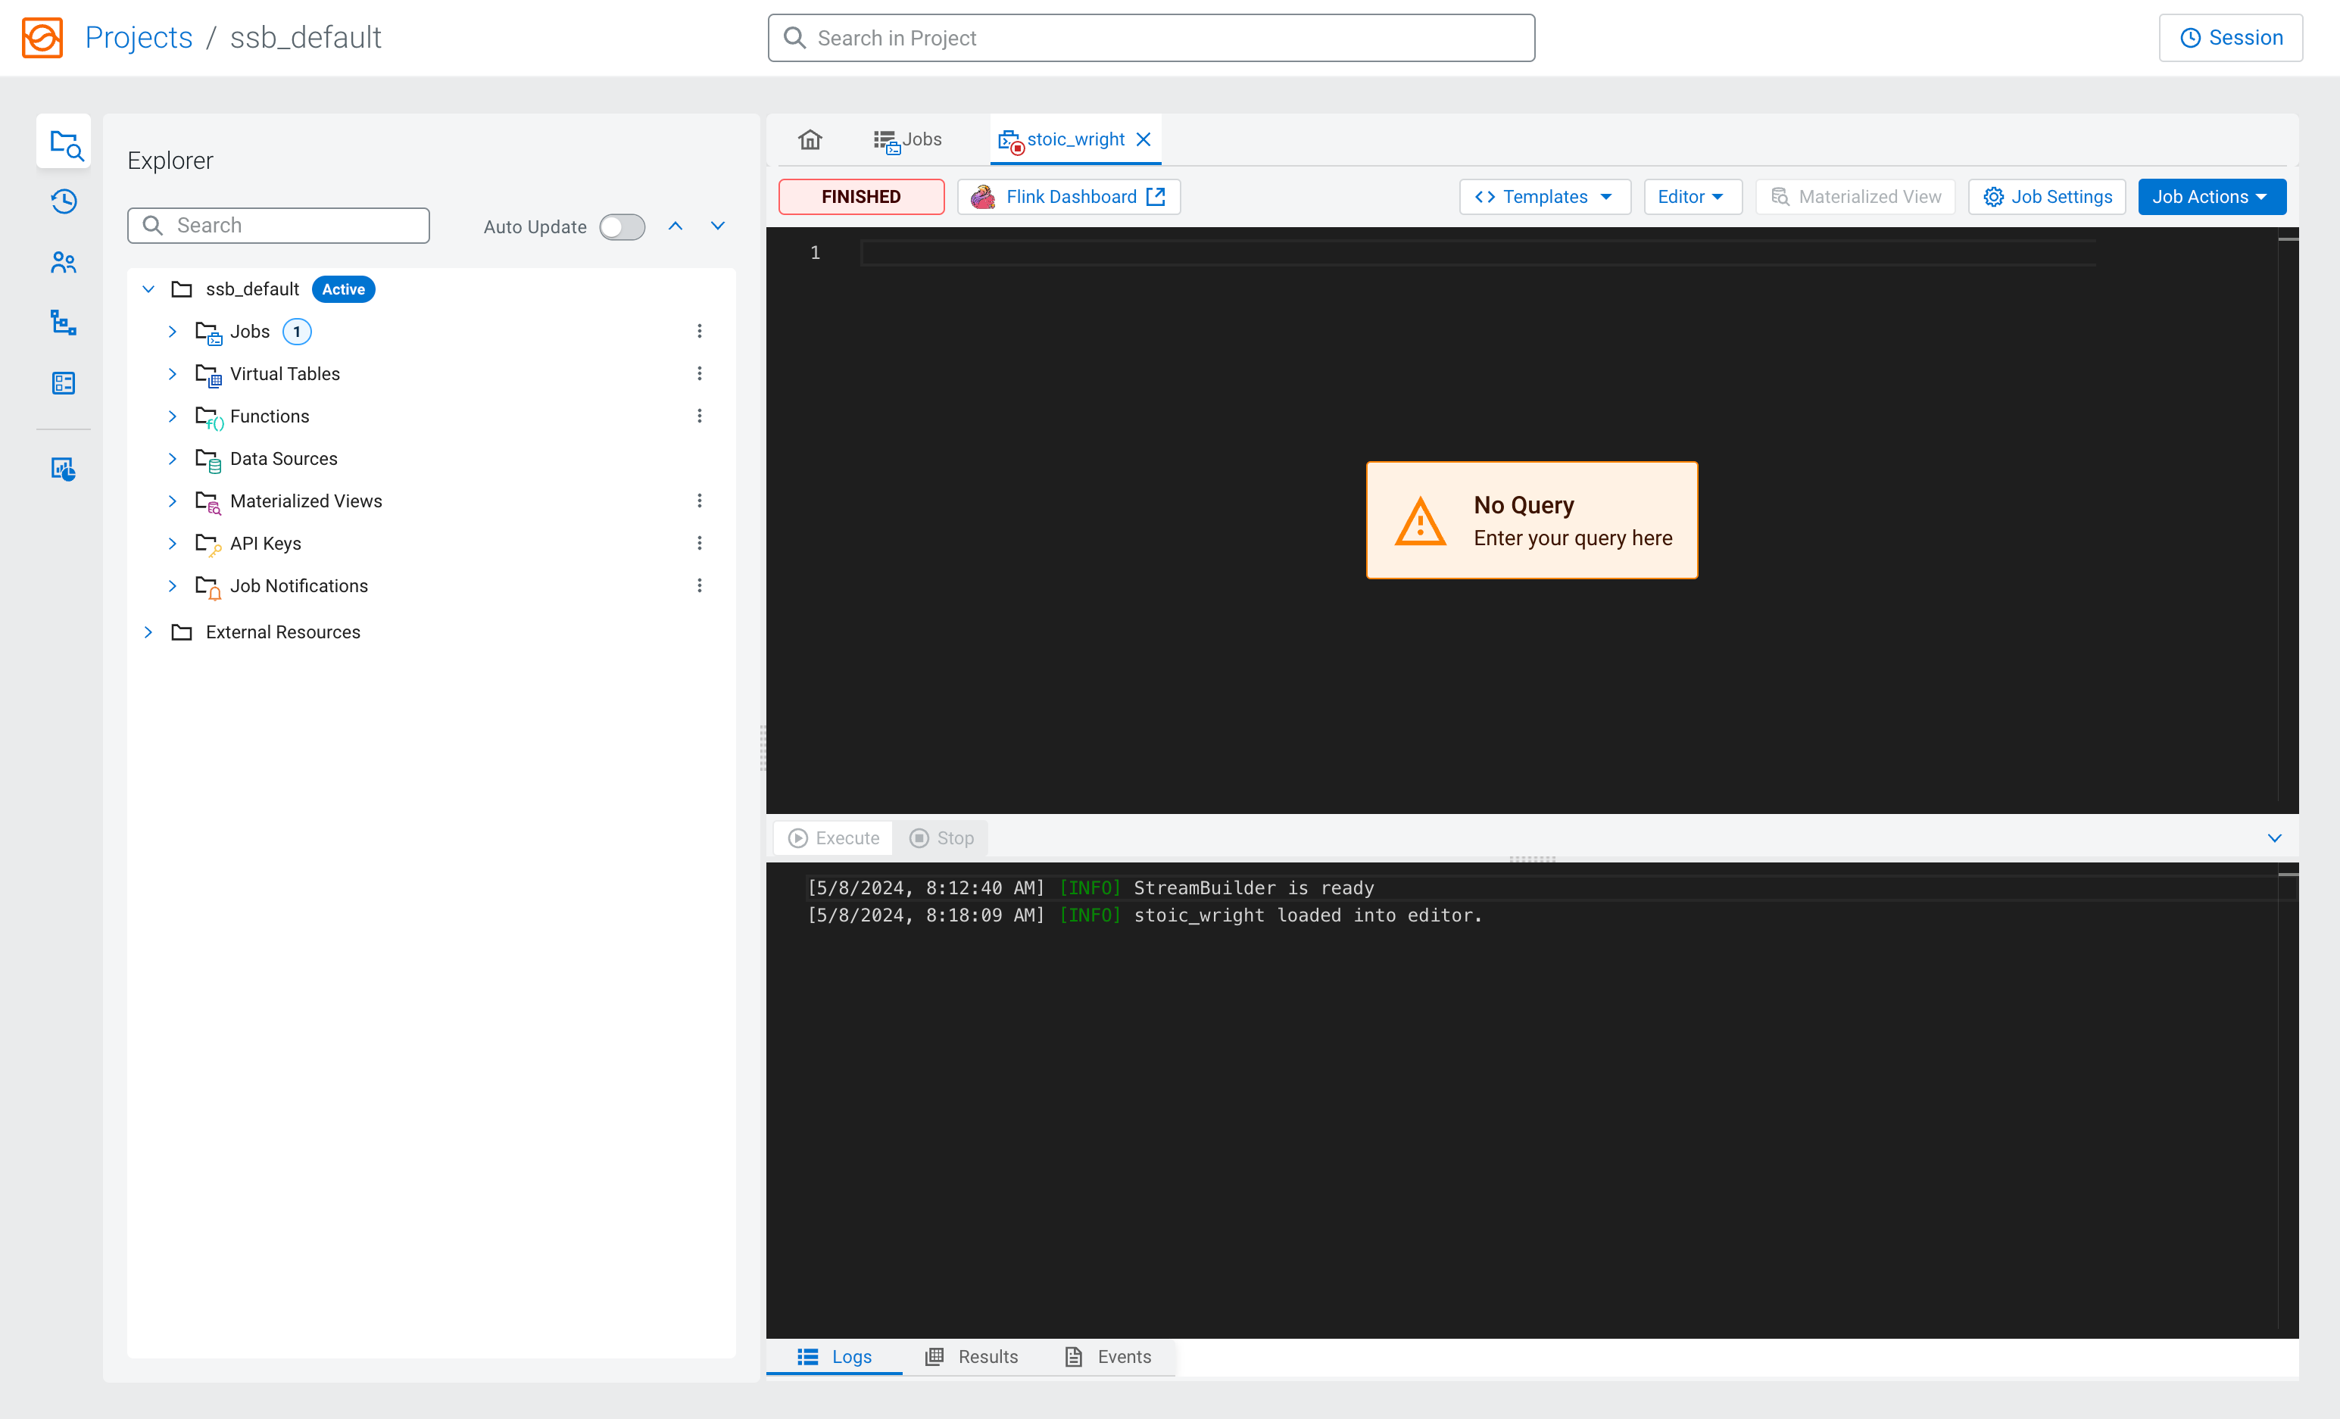Switch to the Results tab
The height and width of the screenshot is (1419, 2340).
coord(972,1356)
